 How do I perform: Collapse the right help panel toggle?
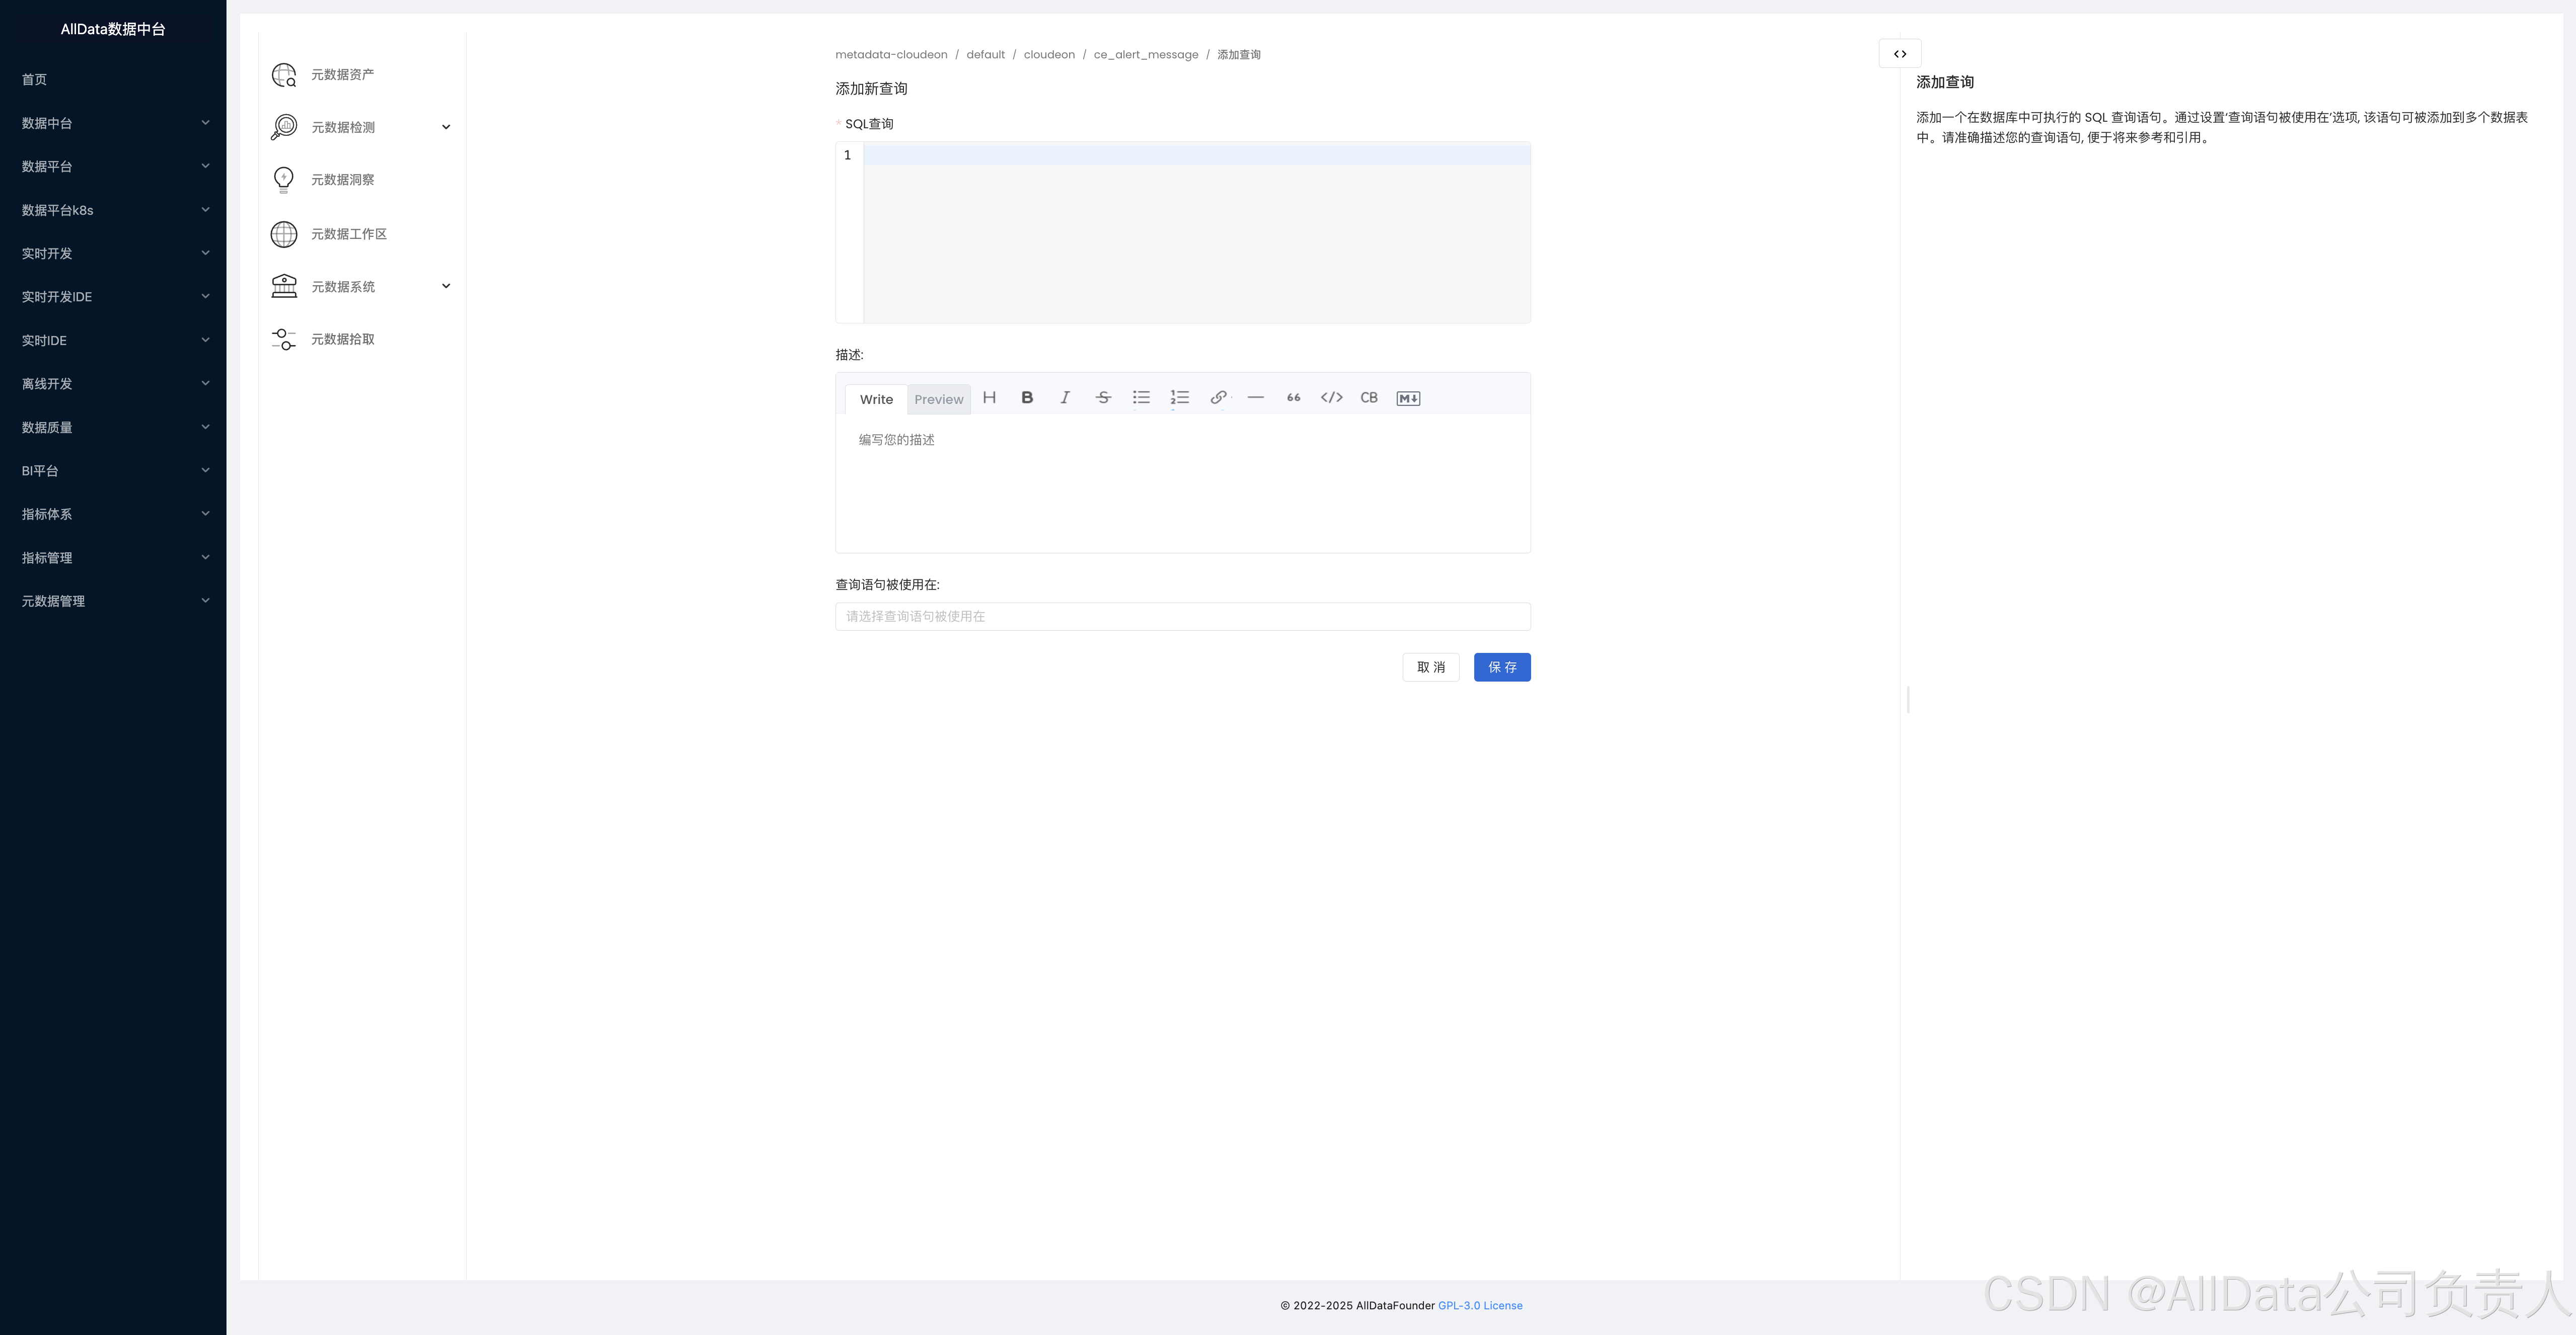click(1899, 54)
